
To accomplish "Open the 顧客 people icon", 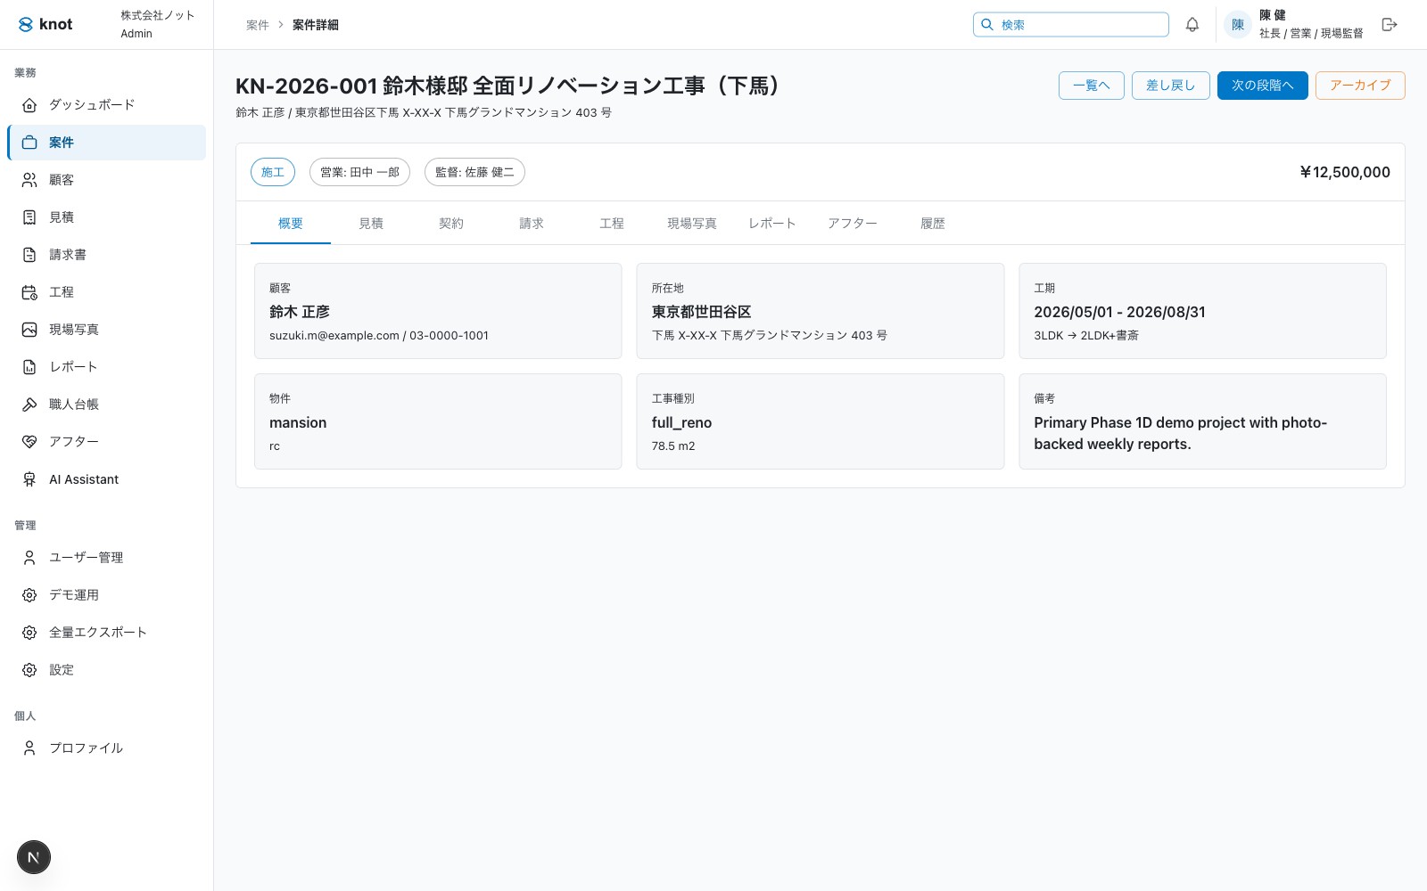I will pos(29,180).
